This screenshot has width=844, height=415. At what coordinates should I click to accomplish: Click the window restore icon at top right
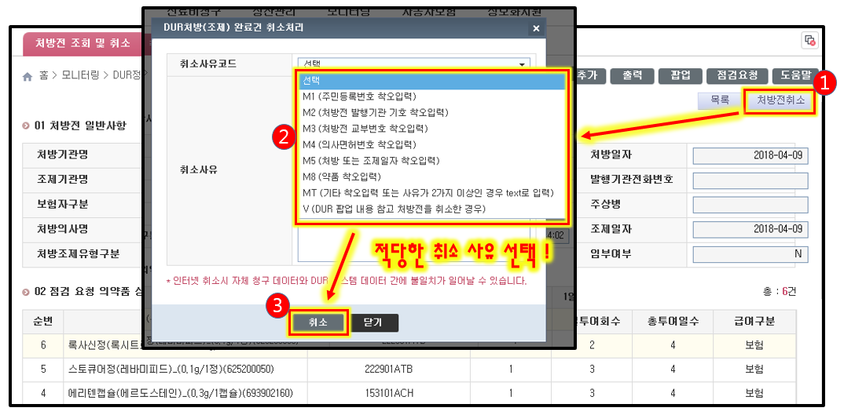(x=809, y=40)
